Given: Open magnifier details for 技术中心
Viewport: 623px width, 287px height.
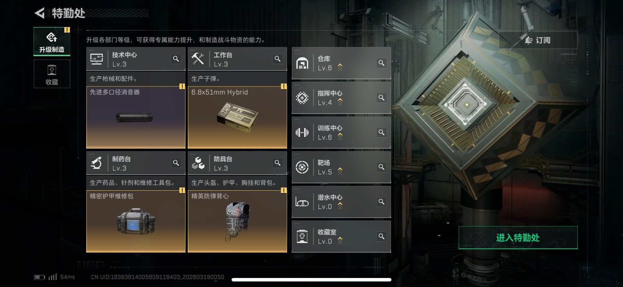Looking at the screenshot, I should [x=176, y=59].
